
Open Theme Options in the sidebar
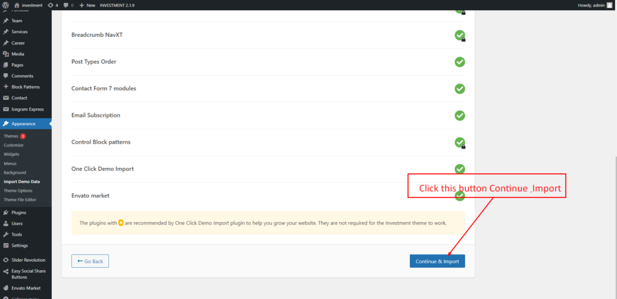[x=17, y=191]
